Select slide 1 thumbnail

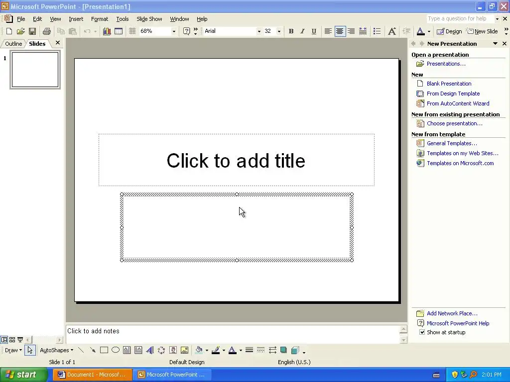point(35,70)
